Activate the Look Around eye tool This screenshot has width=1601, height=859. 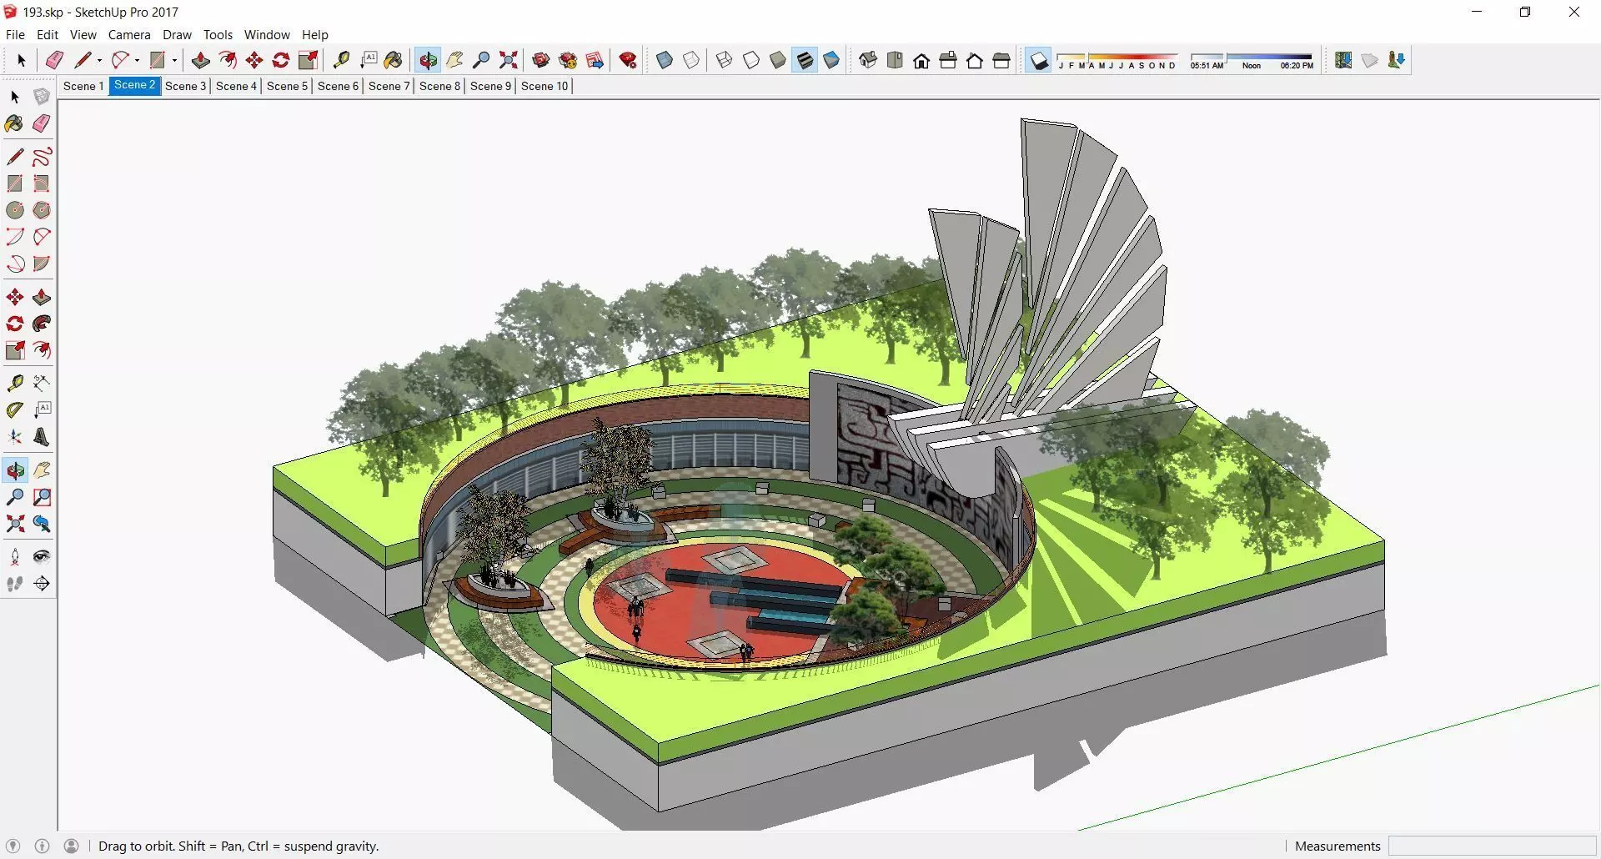(x=41, y=557)
